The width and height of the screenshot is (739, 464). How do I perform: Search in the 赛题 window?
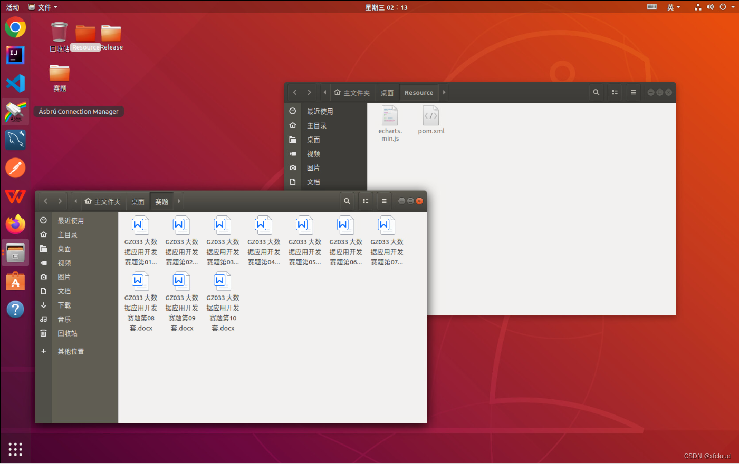347,201
